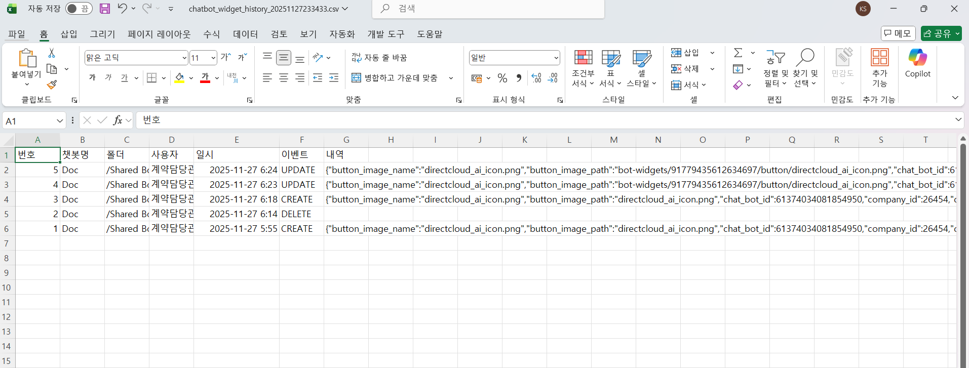Click the cut scissors icon

pyautogui.click(x=52, y=53)
